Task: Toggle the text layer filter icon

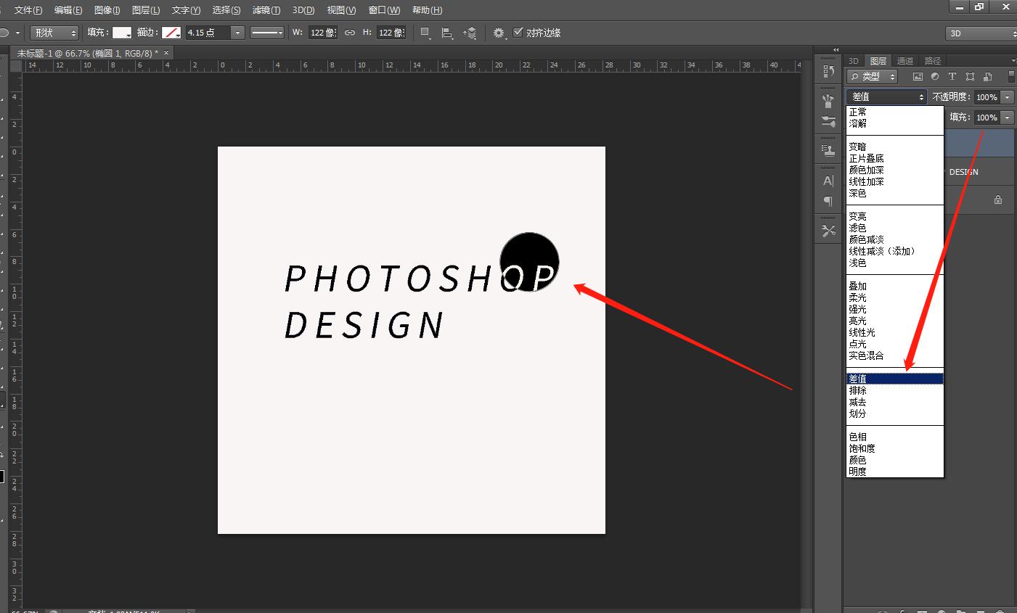Action: point(952,76)
